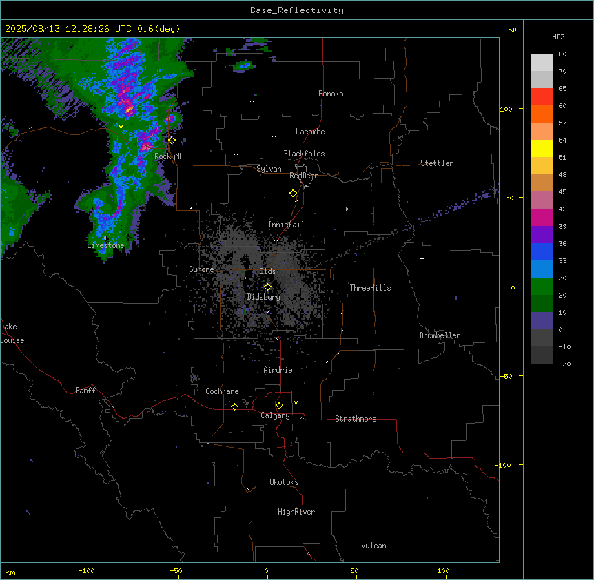594x580 pixels.
Task: Click the Drumheller label
Action: click(x=440, y=335)
